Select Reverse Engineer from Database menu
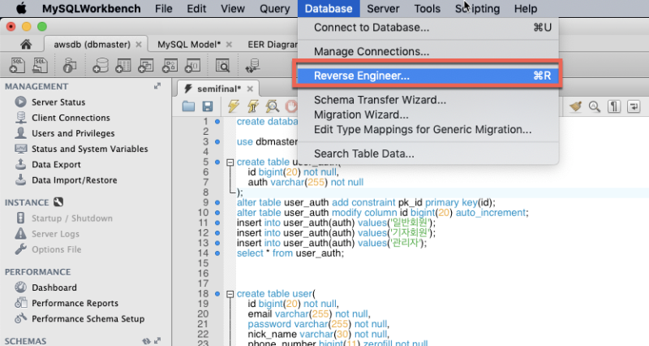Image resolution: width=649 pixels, height=346 pixels. 428,76
